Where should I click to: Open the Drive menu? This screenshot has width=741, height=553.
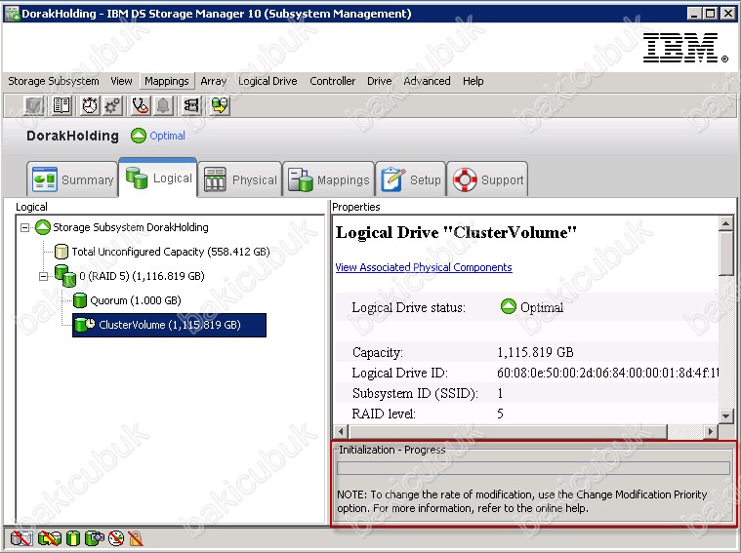(x=380, y=81)
